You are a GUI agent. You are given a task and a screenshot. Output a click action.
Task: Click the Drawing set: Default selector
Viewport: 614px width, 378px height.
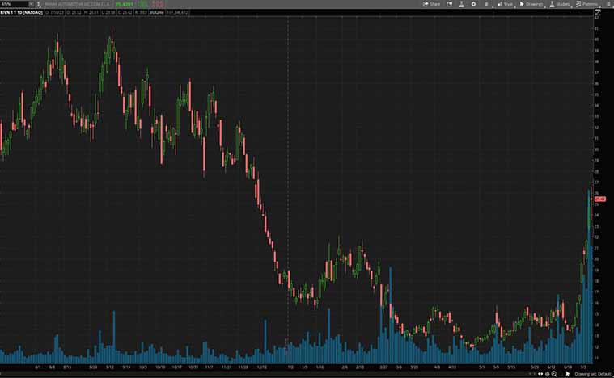coord(593,374)
